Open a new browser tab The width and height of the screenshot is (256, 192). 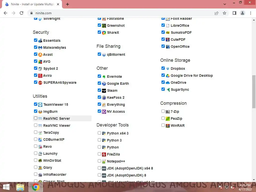pos(67,4)
